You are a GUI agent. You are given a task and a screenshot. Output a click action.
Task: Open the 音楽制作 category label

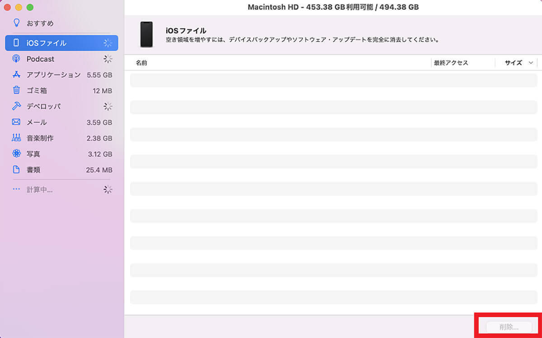click(40, 138)
